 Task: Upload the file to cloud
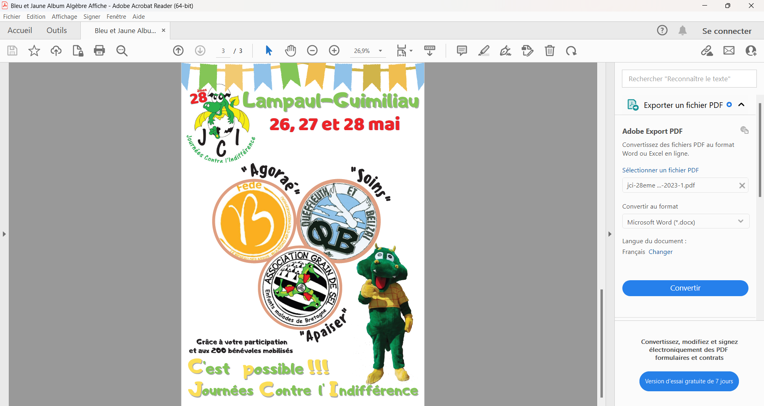(x=56, y=51)
